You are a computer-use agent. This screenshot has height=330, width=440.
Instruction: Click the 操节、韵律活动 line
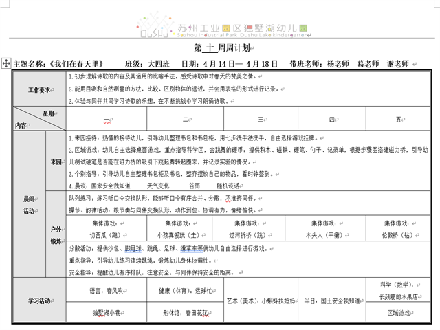[163, 210]
